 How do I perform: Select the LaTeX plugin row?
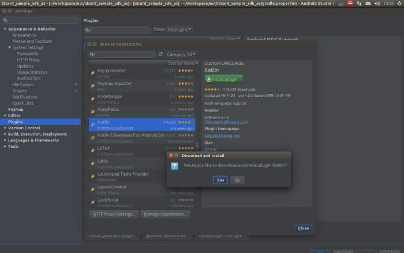click(x=142, y=151)
